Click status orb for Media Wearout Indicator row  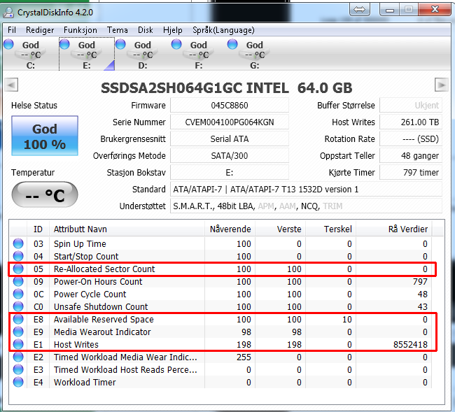(x=18, y=332)
